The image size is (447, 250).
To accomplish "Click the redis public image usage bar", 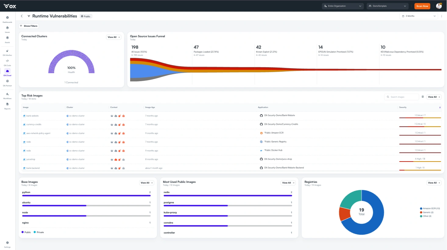I will point(228,196).
